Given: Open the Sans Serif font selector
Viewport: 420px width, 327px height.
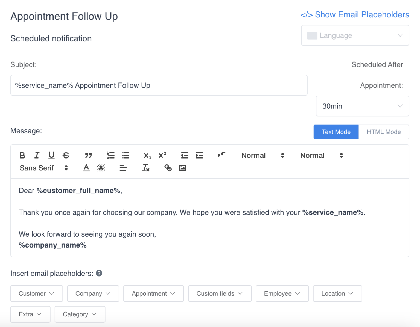Looking at the screenshot, I should tap(42, 168).
